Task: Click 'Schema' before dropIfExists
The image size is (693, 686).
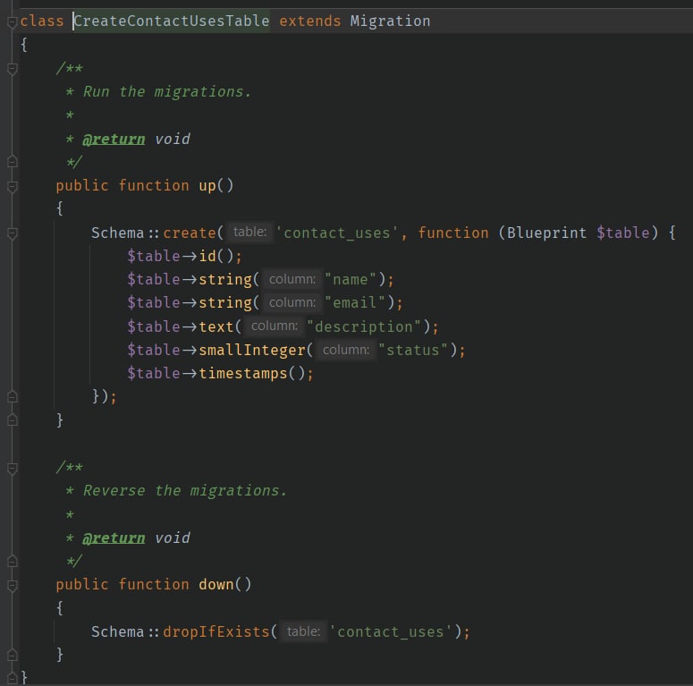Action: coord(117,632)
